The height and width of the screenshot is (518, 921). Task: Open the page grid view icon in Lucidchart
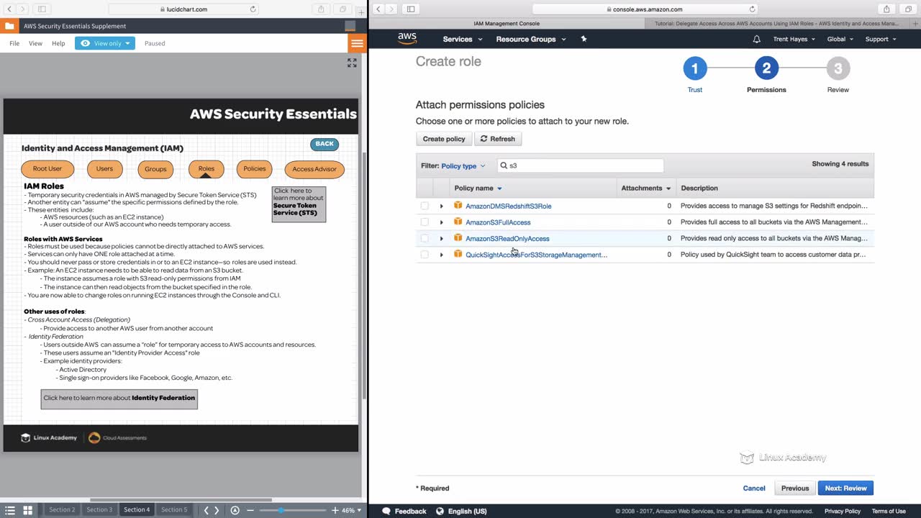pos(28,510)
